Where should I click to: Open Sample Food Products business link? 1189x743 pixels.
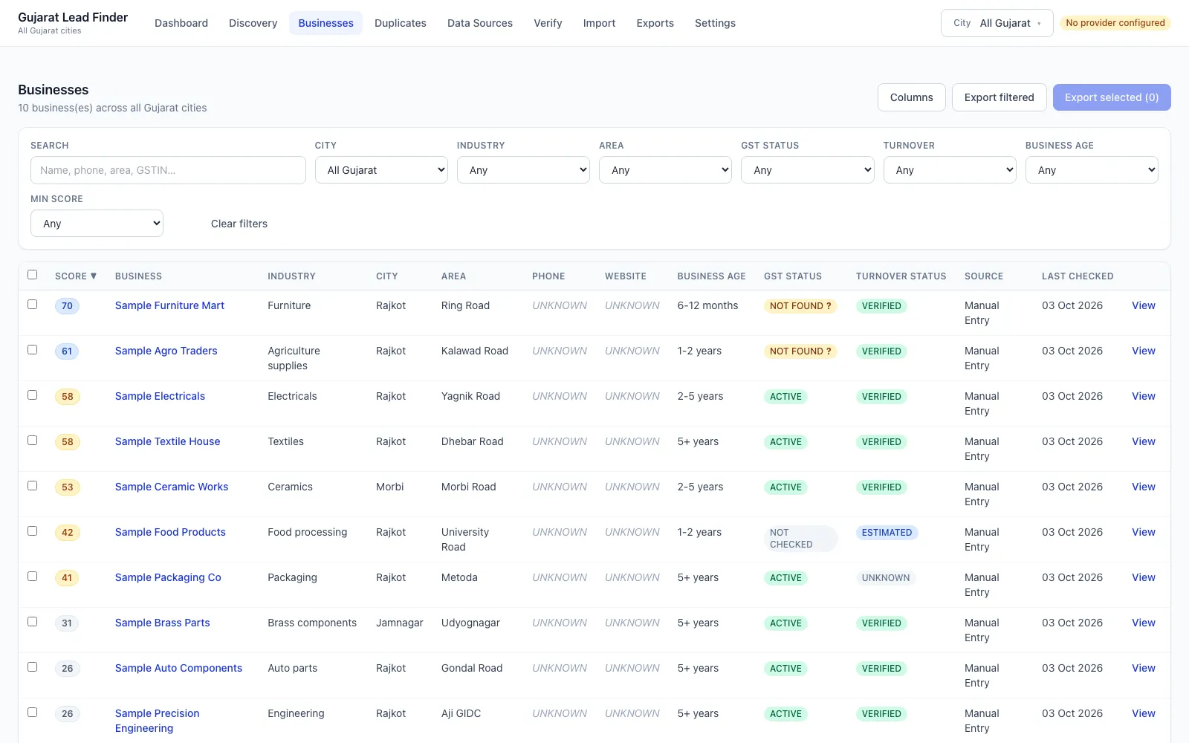tap(170, 532)
